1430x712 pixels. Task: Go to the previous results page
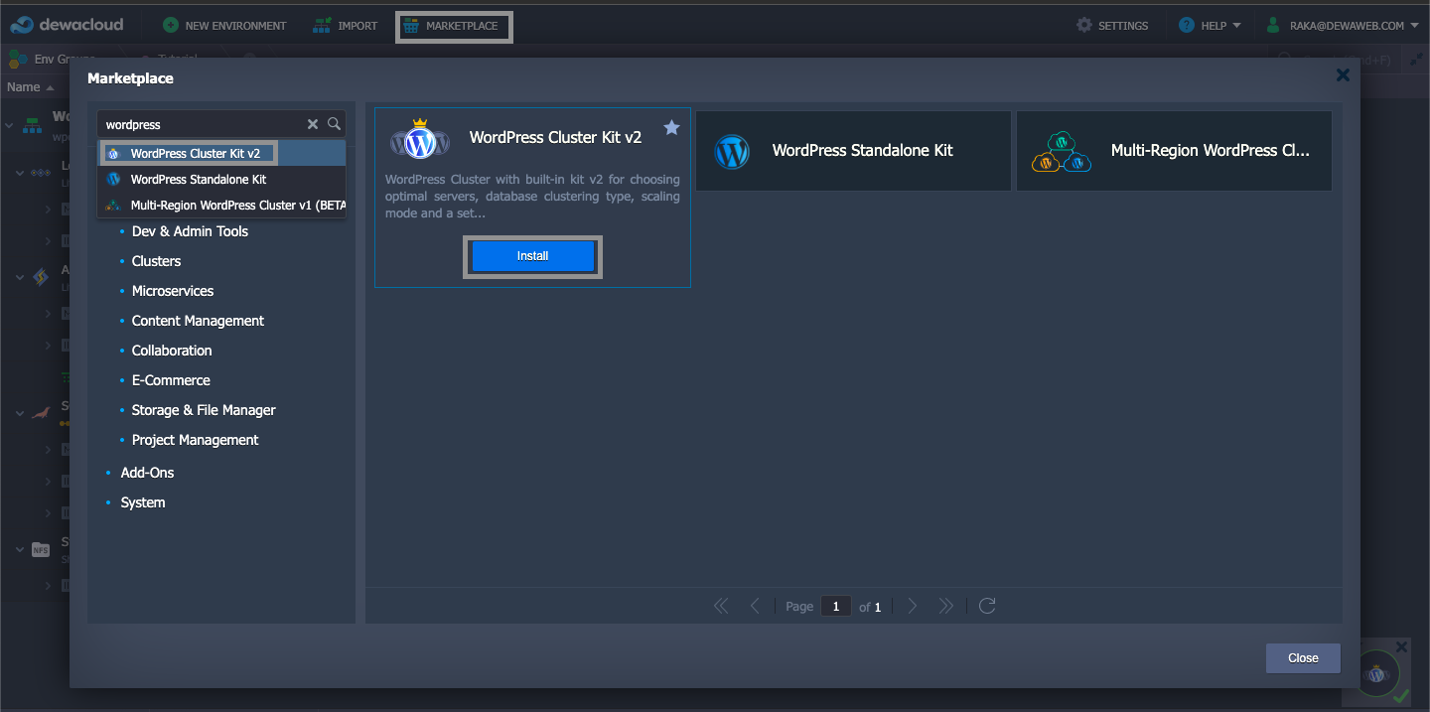click(755, 606)
